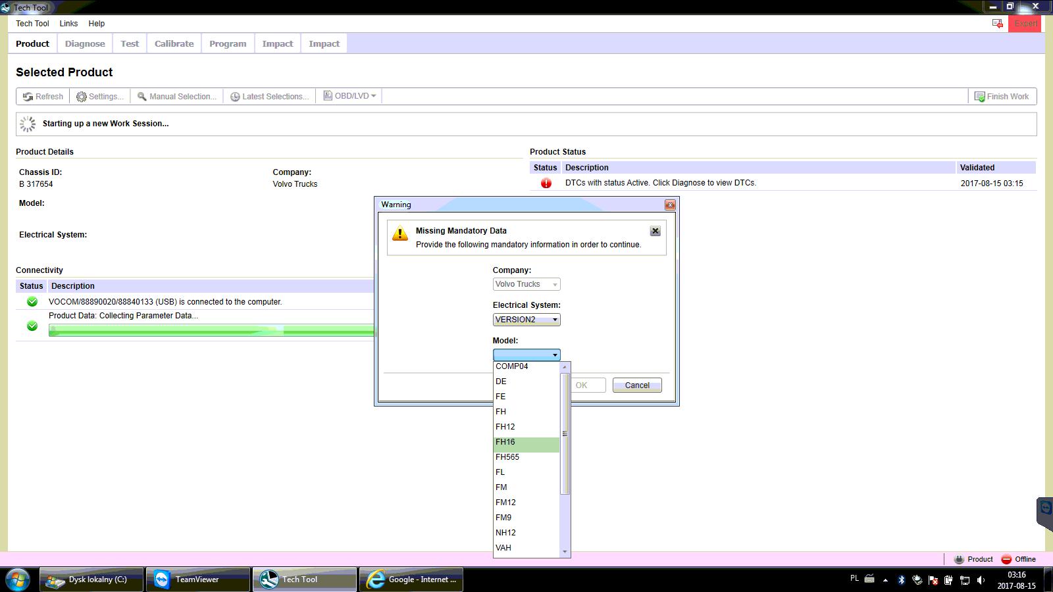This screenshot has height=592, width=1053.
Task: Click green check icon for Product Data
Action: pyautogui.click(x=32, y=326)
